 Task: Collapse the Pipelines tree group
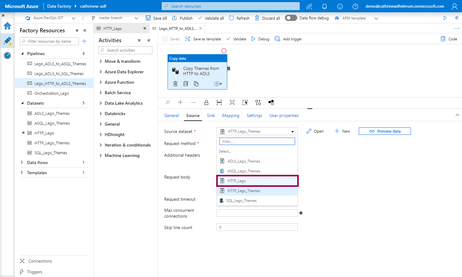pyautogui.click(x=22, y=54)
